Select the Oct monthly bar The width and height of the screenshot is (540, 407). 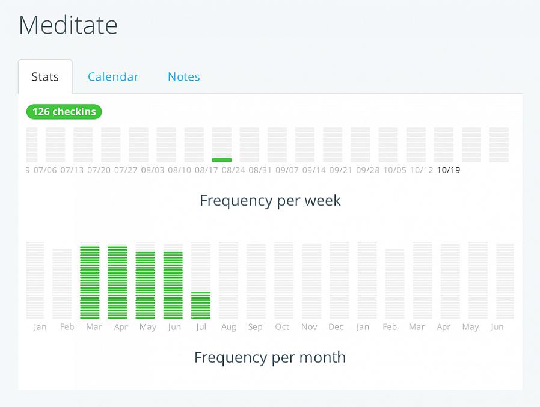pos(284,281)
